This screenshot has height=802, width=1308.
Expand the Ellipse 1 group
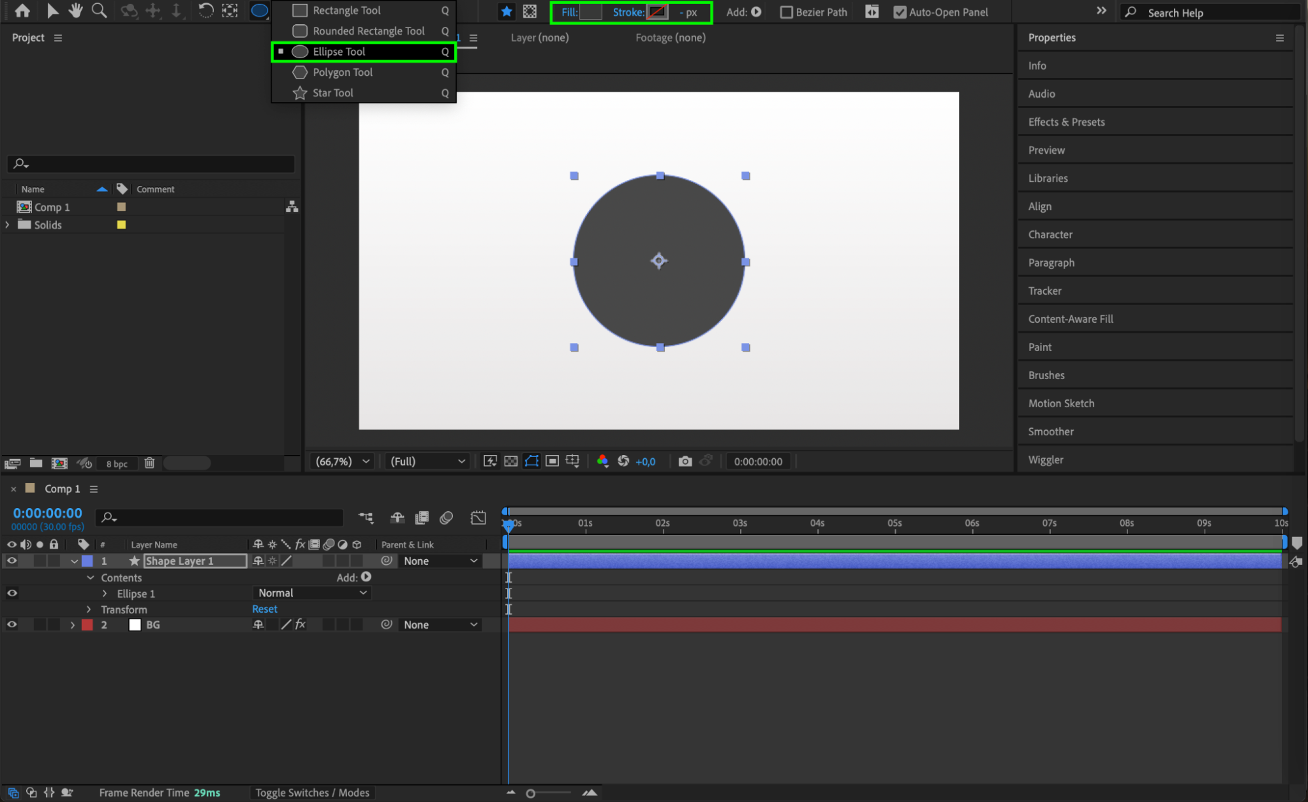[105, 594]
